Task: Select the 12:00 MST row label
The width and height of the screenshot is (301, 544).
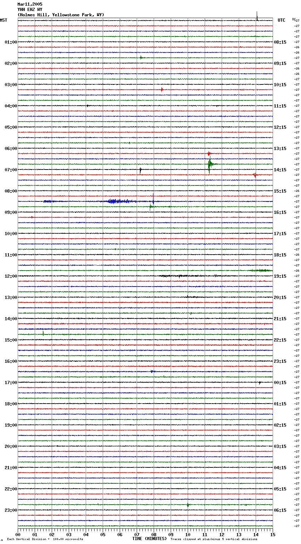Action: tap(11, 276)
